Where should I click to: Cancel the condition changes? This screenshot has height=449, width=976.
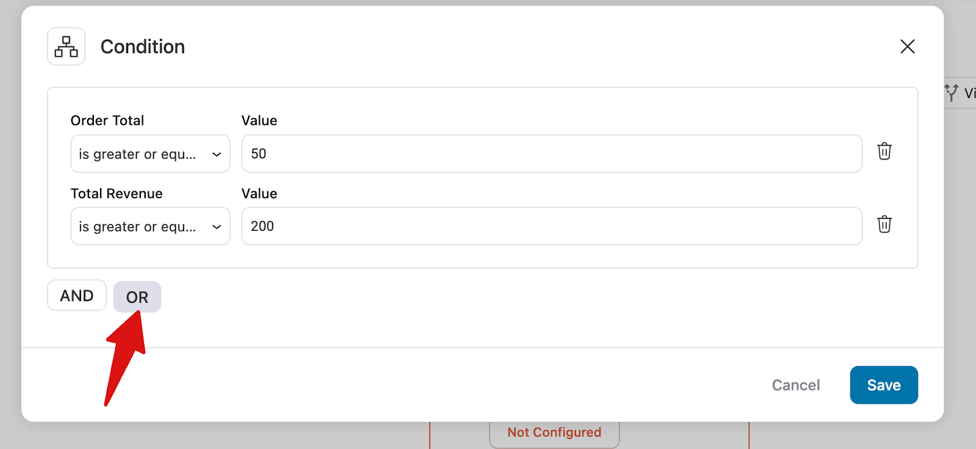coord(795,385)
